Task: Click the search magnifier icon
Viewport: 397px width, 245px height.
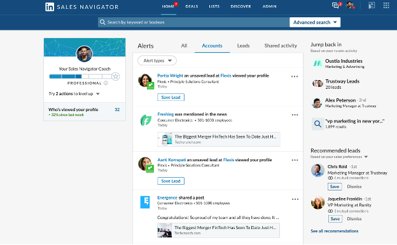Action: (102, 22)
